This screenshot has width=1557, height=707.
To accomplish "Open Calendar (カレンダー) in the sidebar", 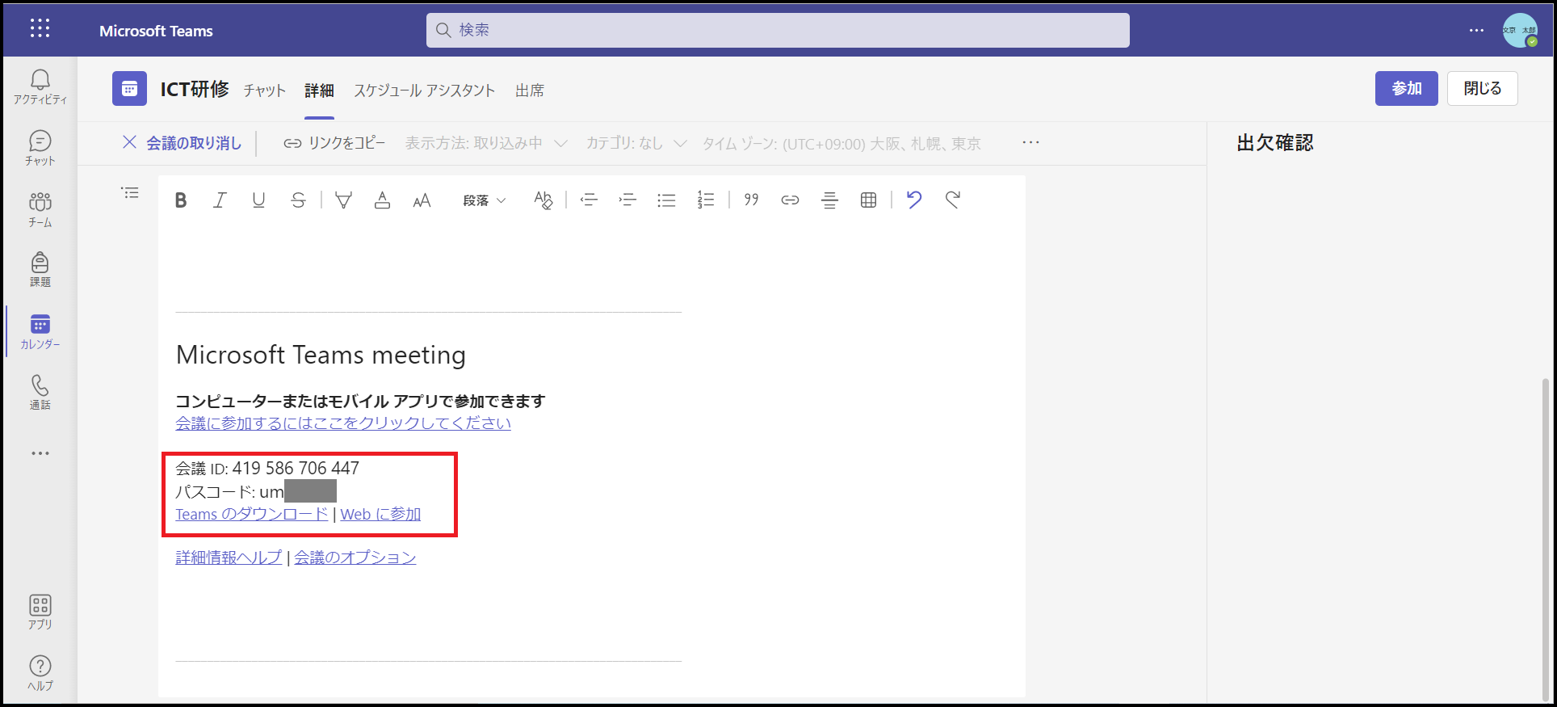I will tap(40, 331).
